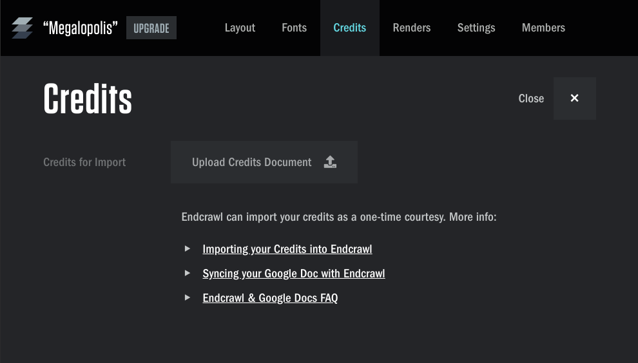Expand triangle beside Syncing your Google Doc
The height and width of the screenshot is (363, 638).
click(x=187, y=273)
